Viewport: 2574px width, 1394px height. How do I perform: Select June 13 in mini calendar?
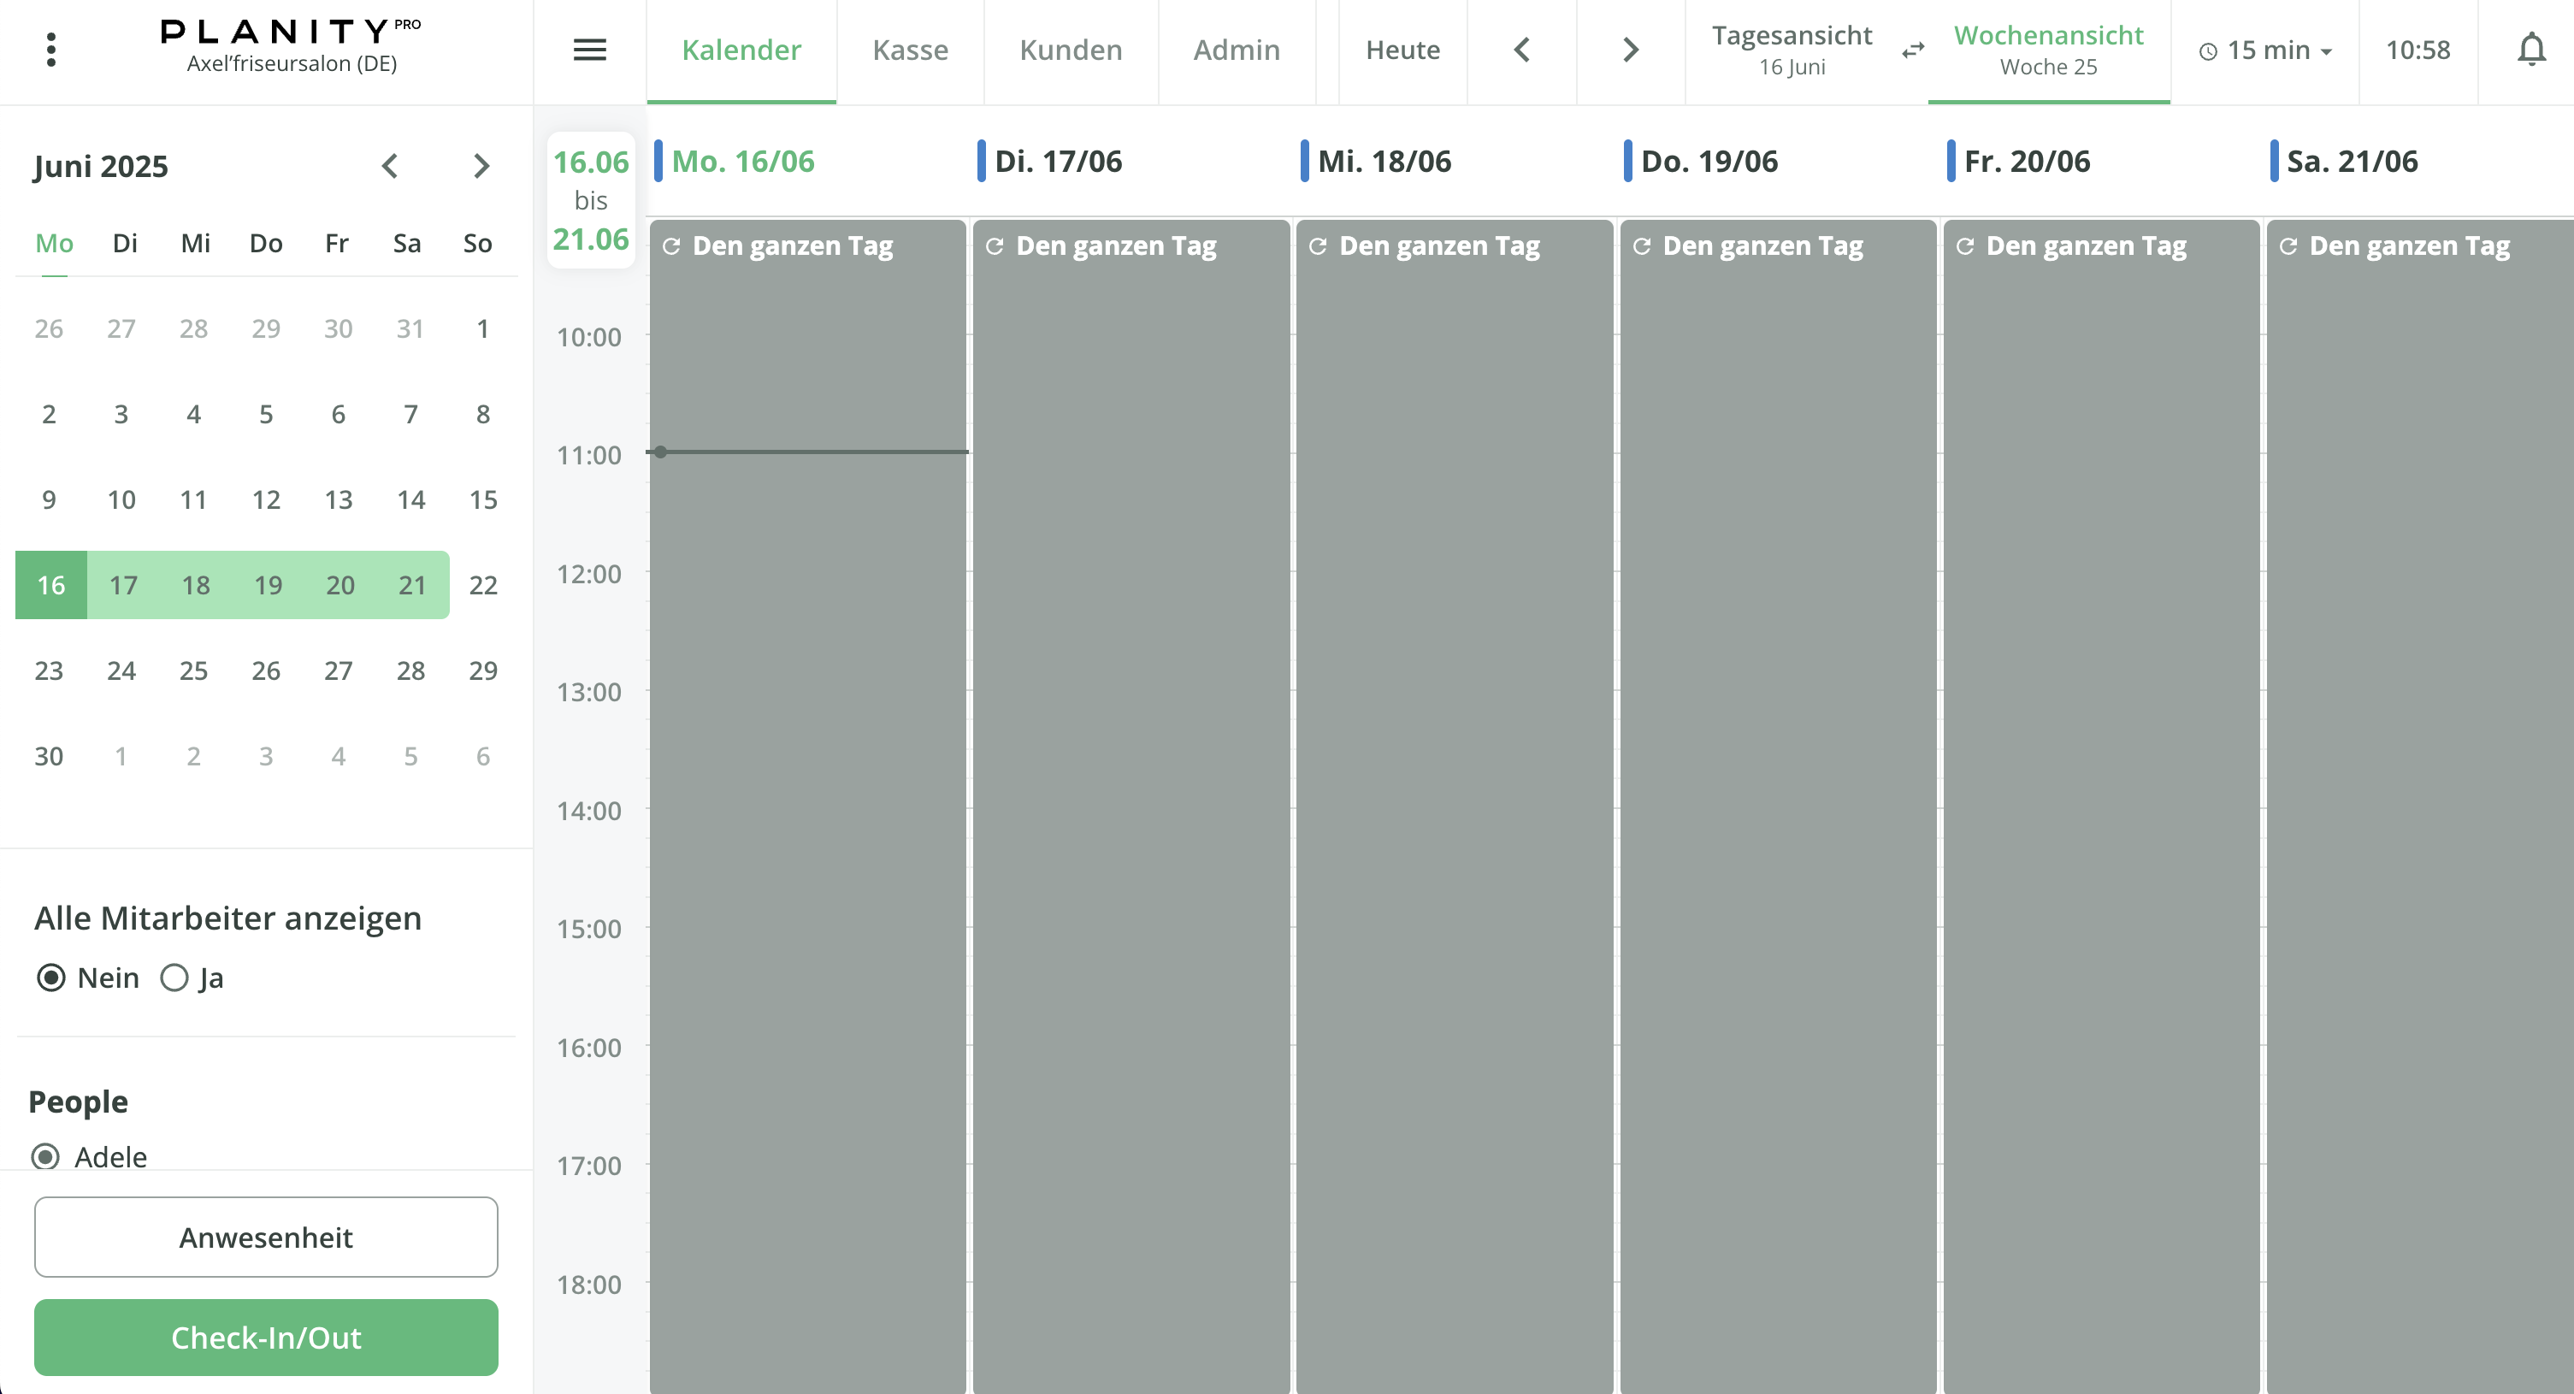[339, 499]
